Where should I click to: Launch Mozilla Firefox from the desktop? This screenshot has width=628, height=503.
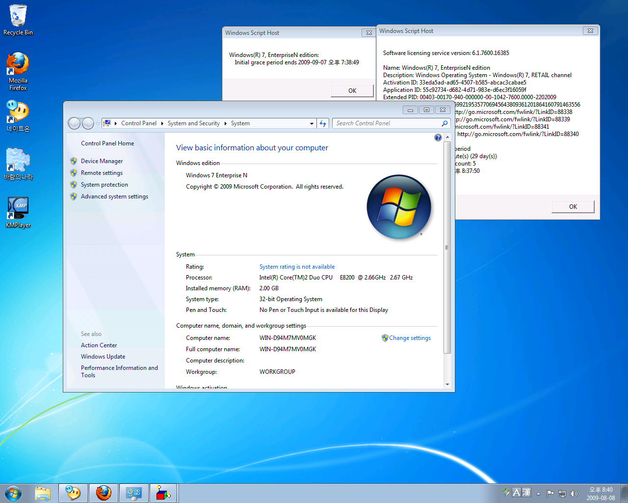(x=18, y=71)
